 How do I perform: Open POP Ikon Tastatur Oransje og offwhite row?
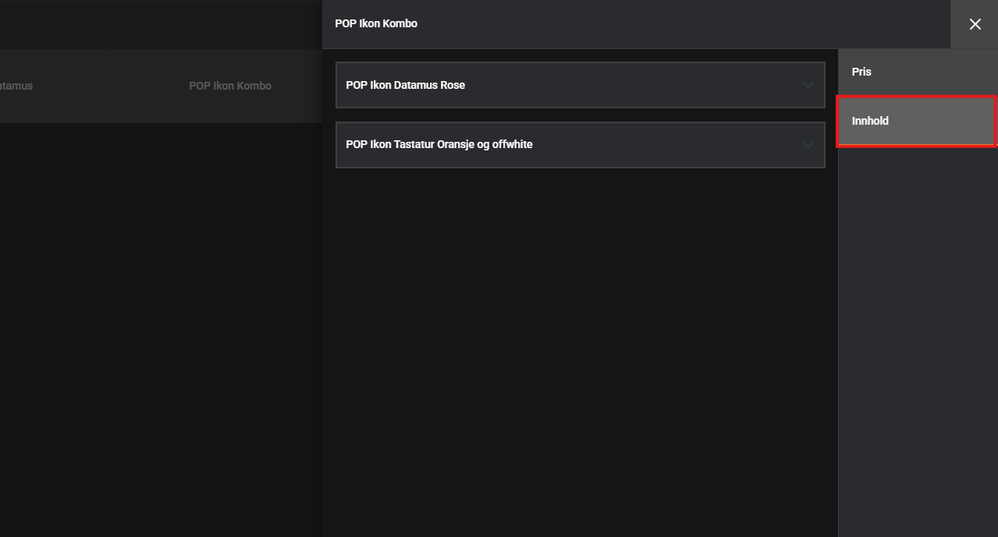pyautogui.click(x=580, y=145)
